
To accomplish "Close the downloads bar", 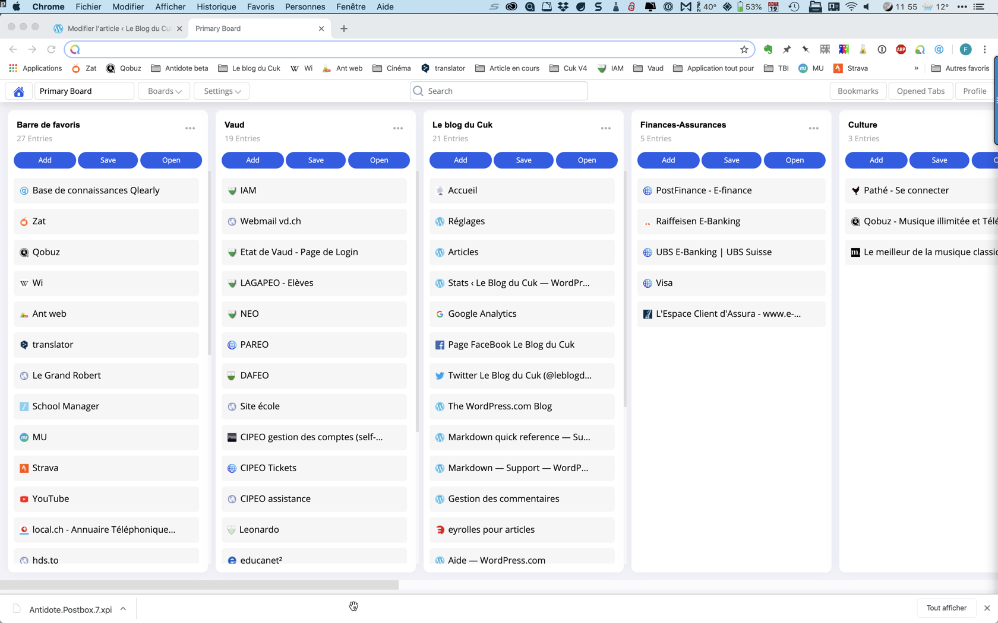I will [987, 608].
